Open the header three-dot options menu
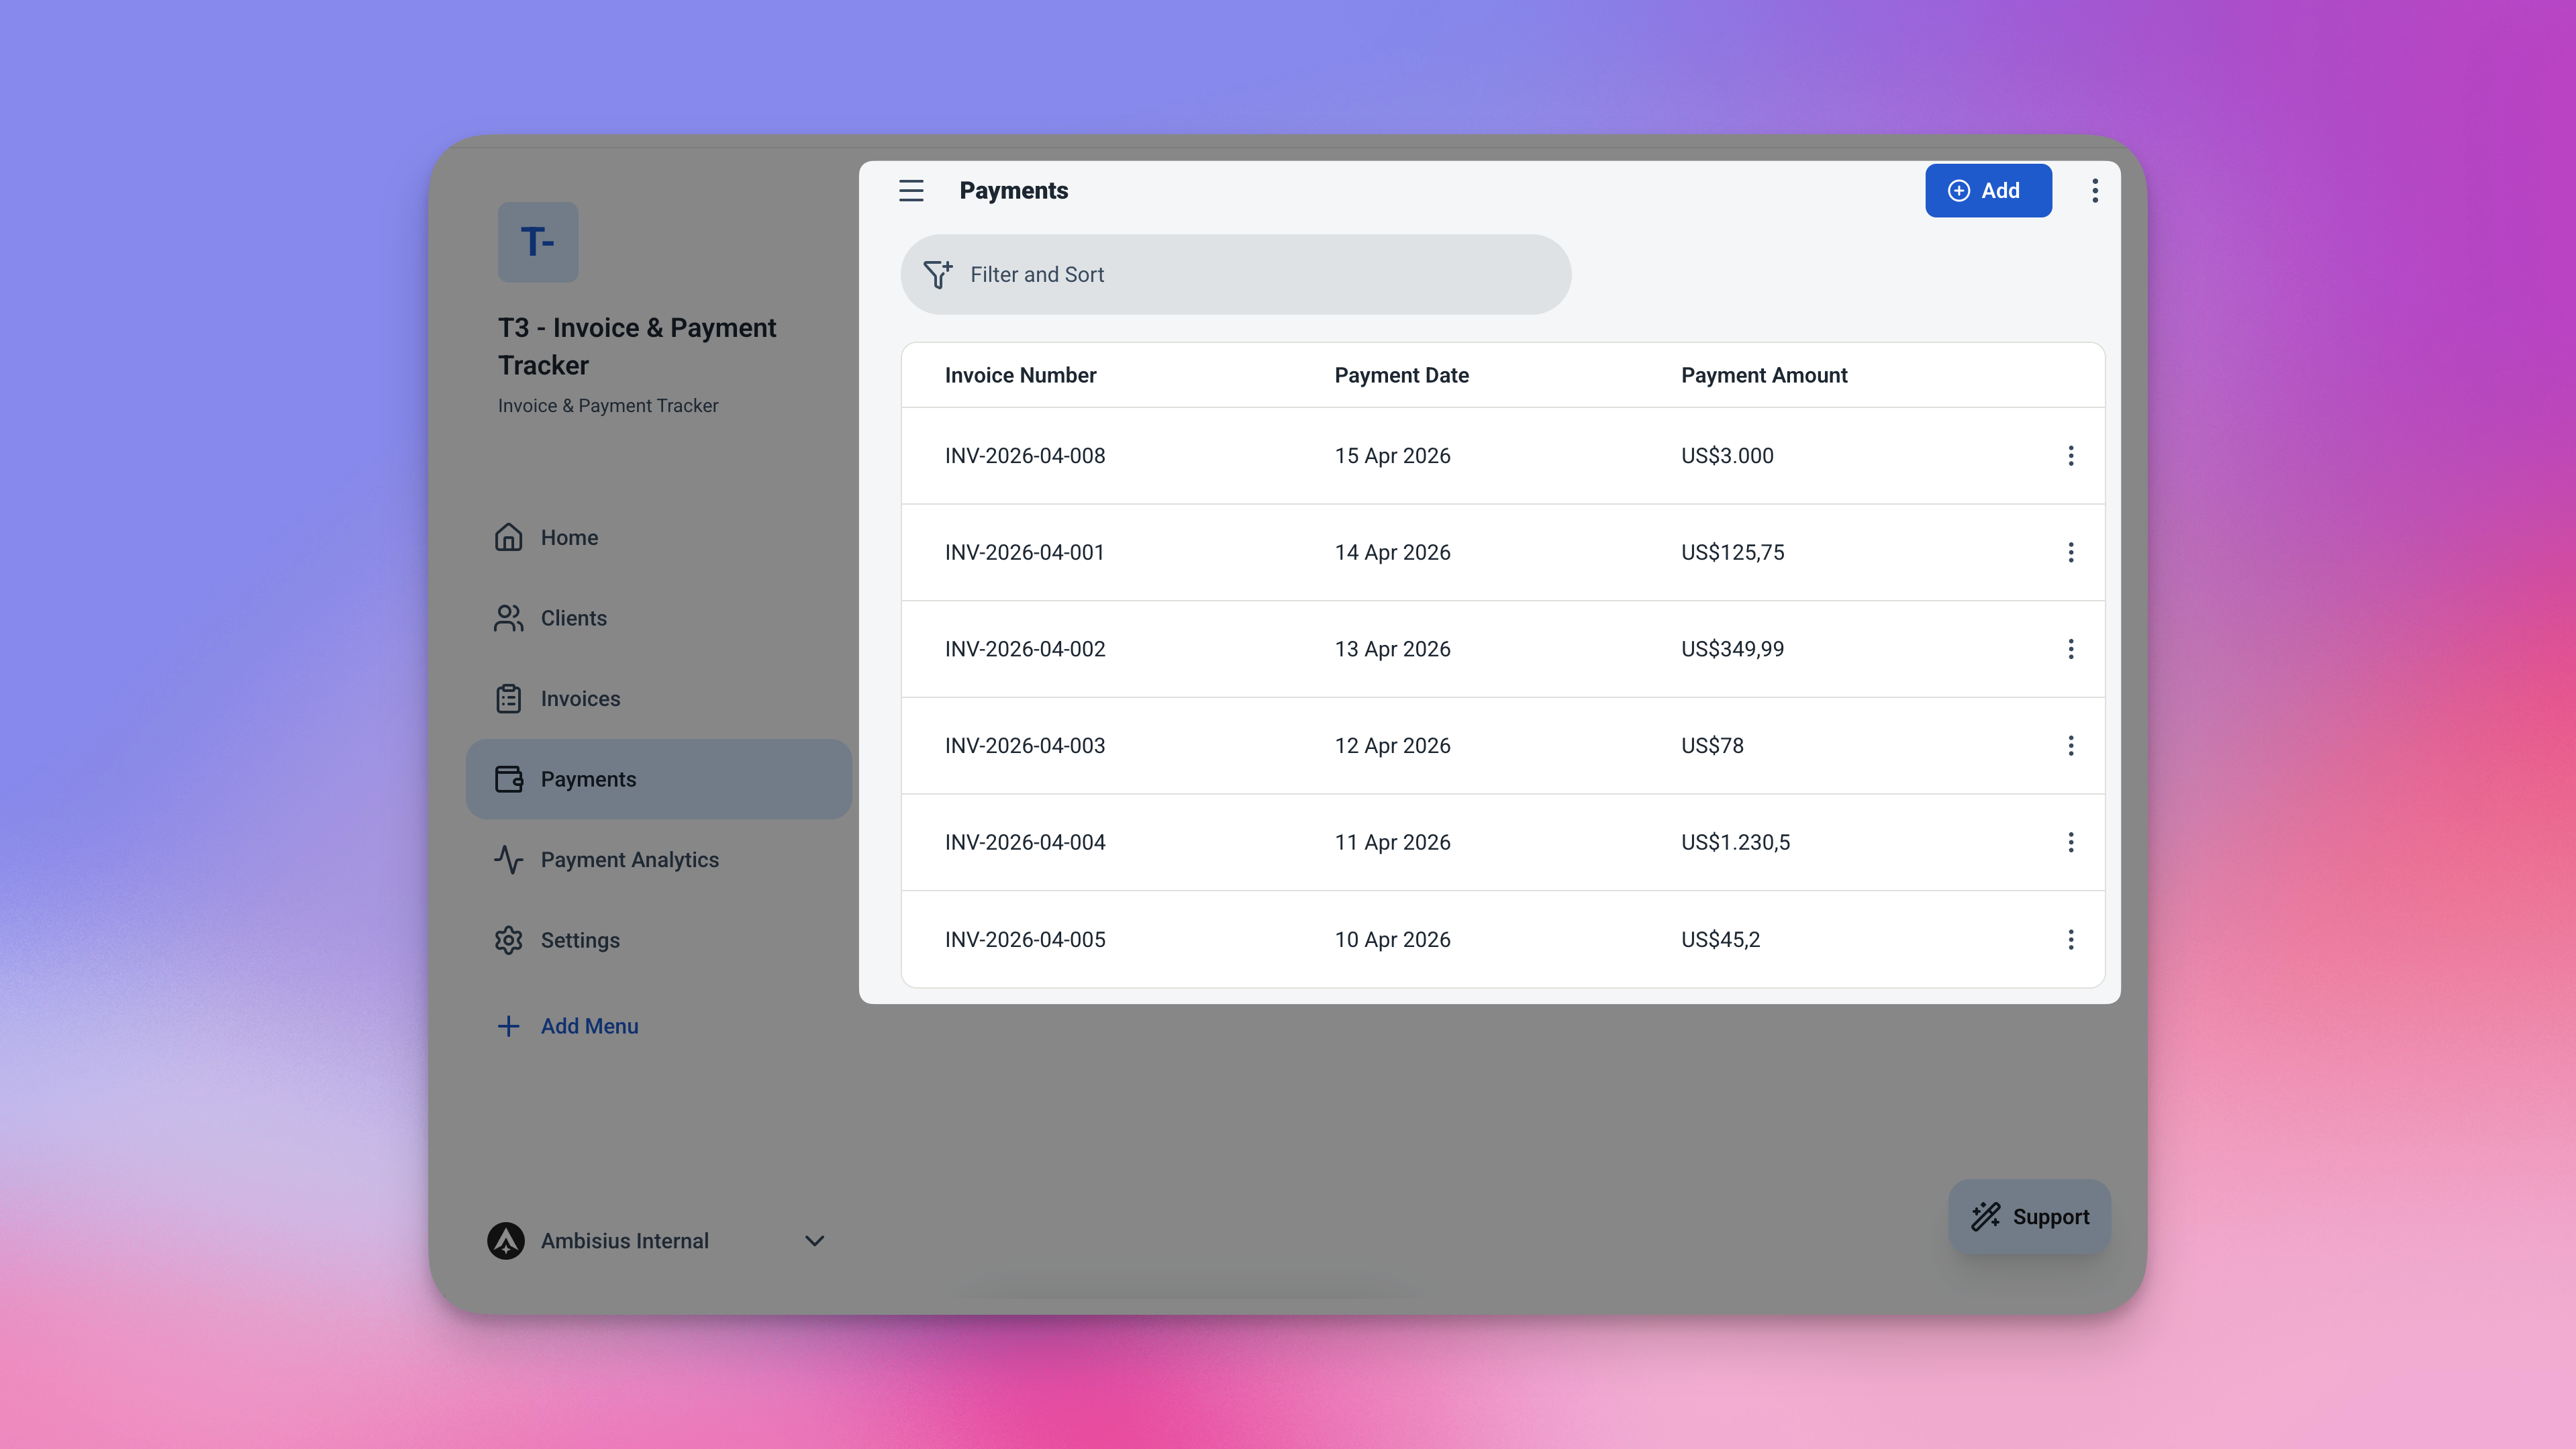Screen dimensions: 2576x1449 [x=2094, y=190]
